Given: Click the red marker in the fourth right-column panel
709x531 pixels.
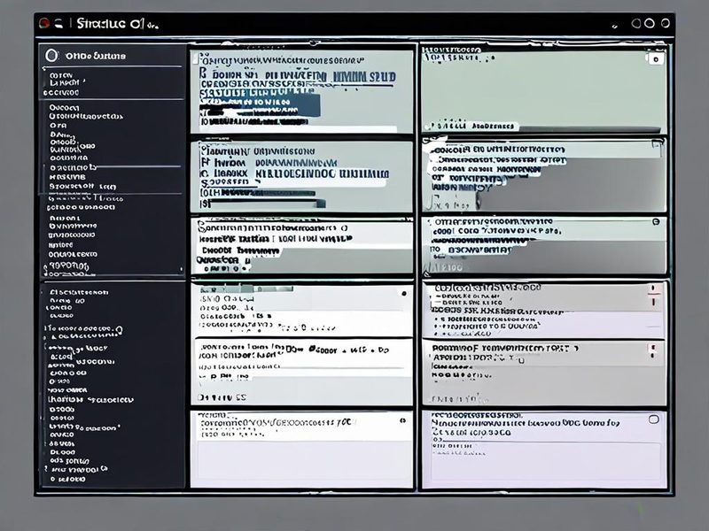Looking at the screenshot, I should coord(653,295).
